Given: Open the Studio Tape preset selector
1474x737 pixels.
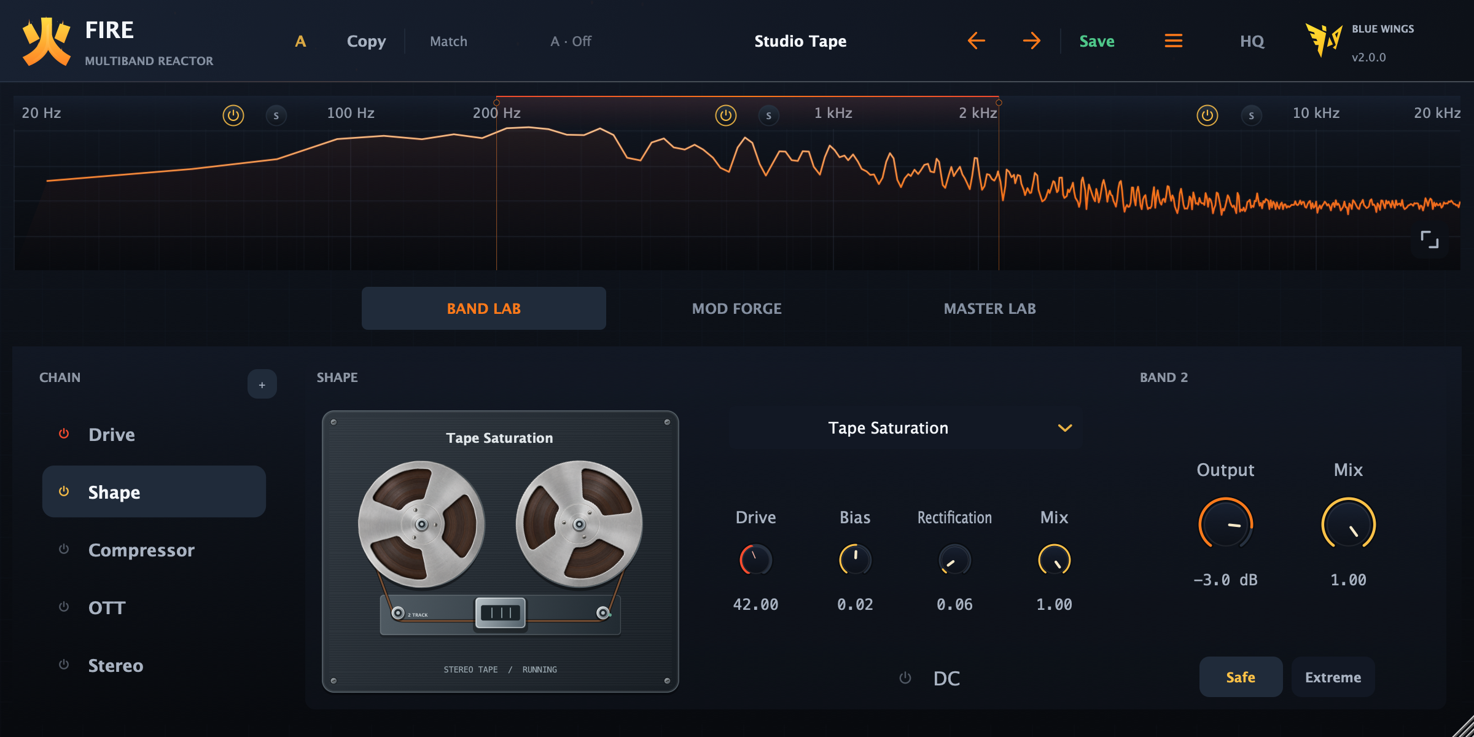Looking at the screenshot, I should click(x=800, y=41).
